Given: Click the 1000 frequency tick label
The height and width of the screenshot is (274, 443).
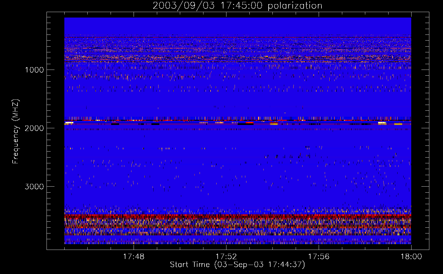Looking at the screenshot, I should 34,70.
